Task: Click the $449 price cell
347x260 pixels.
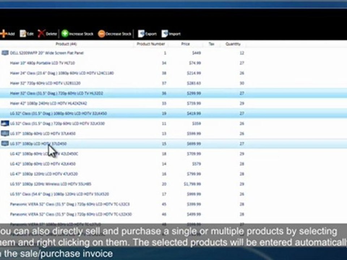Action: click(197, 53)
